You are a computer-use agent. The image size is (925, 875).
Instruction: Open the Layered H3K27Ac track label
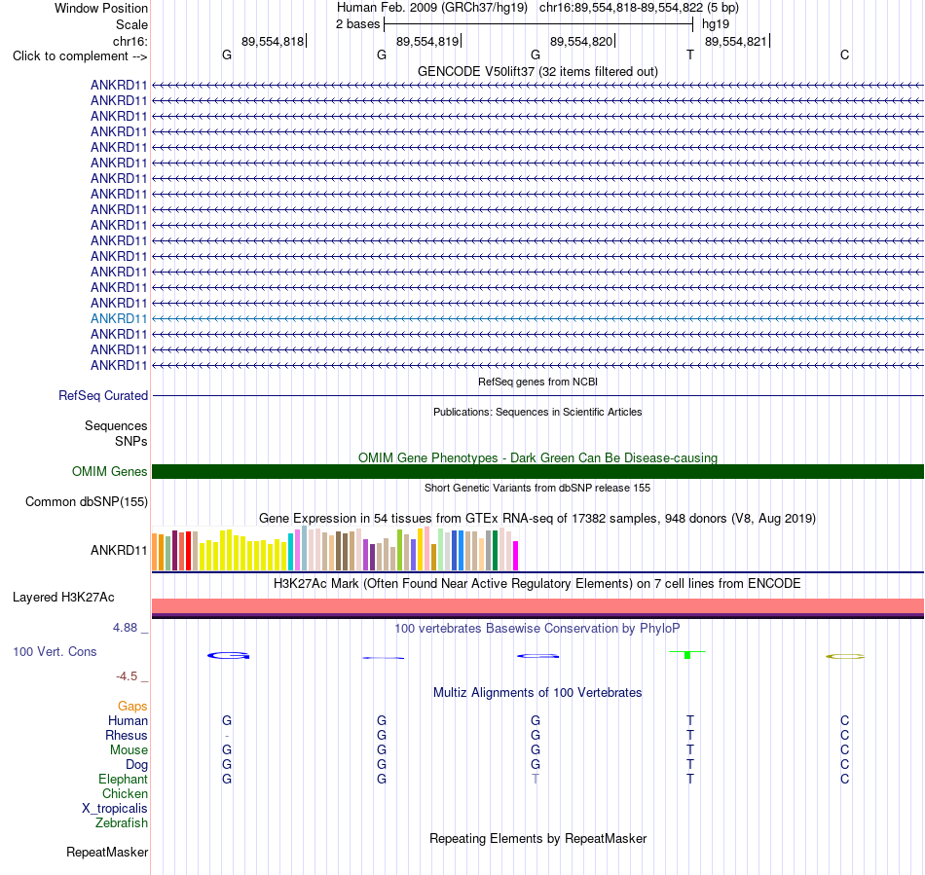(x=63, y=598)
